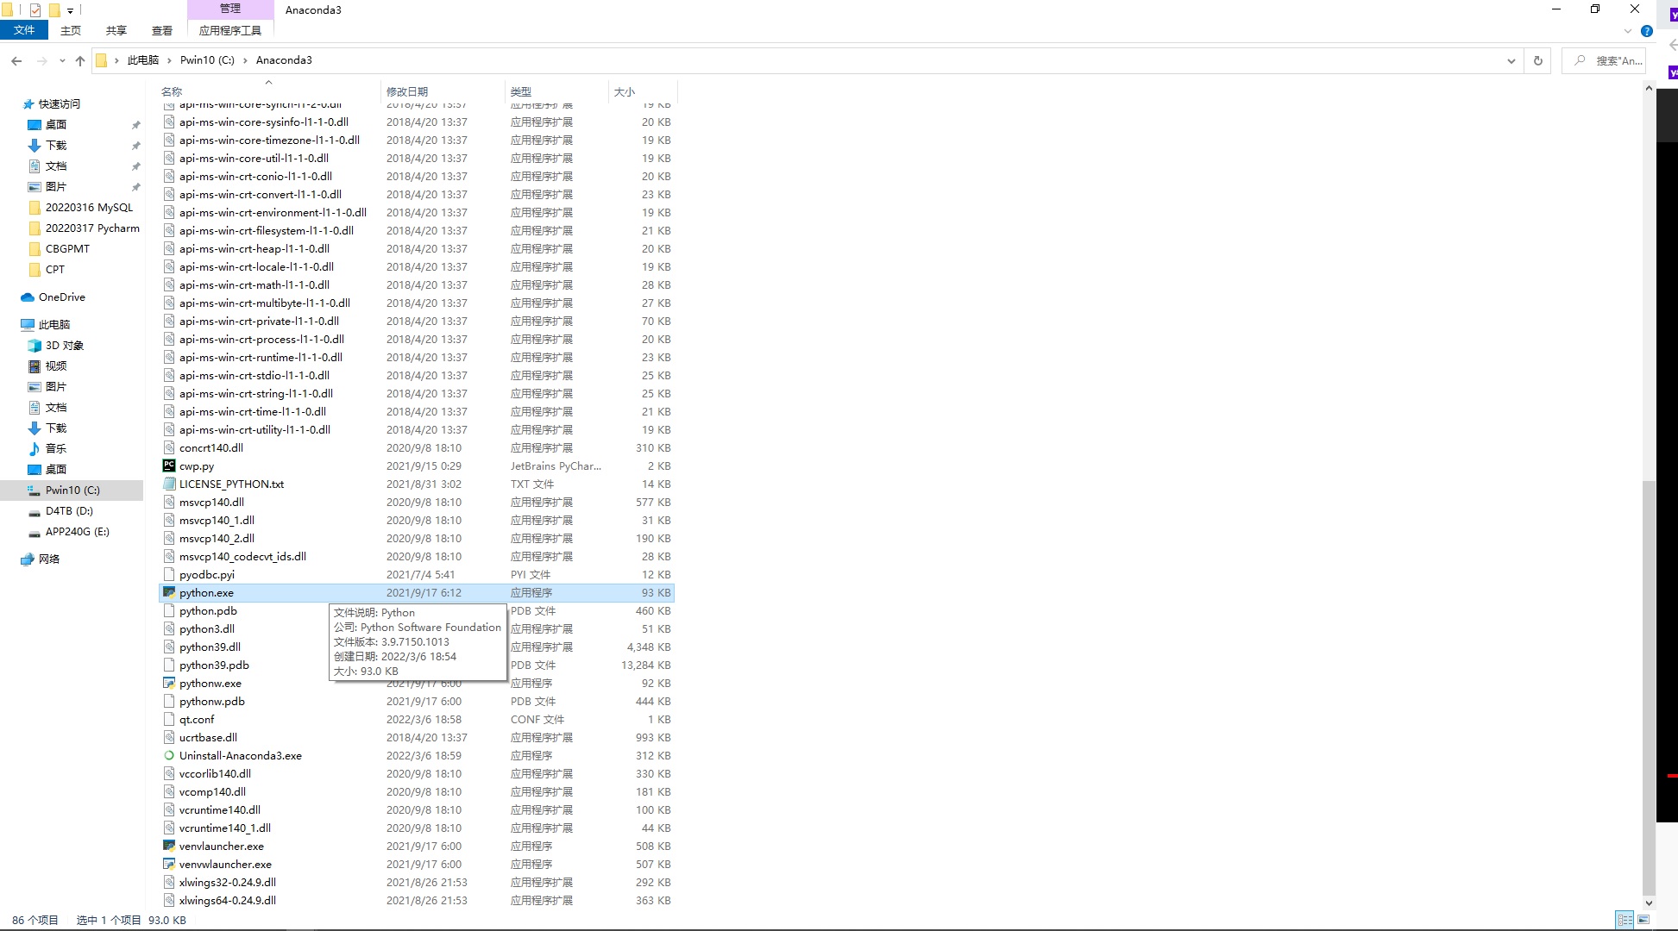
Task: Open the 文件 menu tab
Action: (x=24, y=30)
